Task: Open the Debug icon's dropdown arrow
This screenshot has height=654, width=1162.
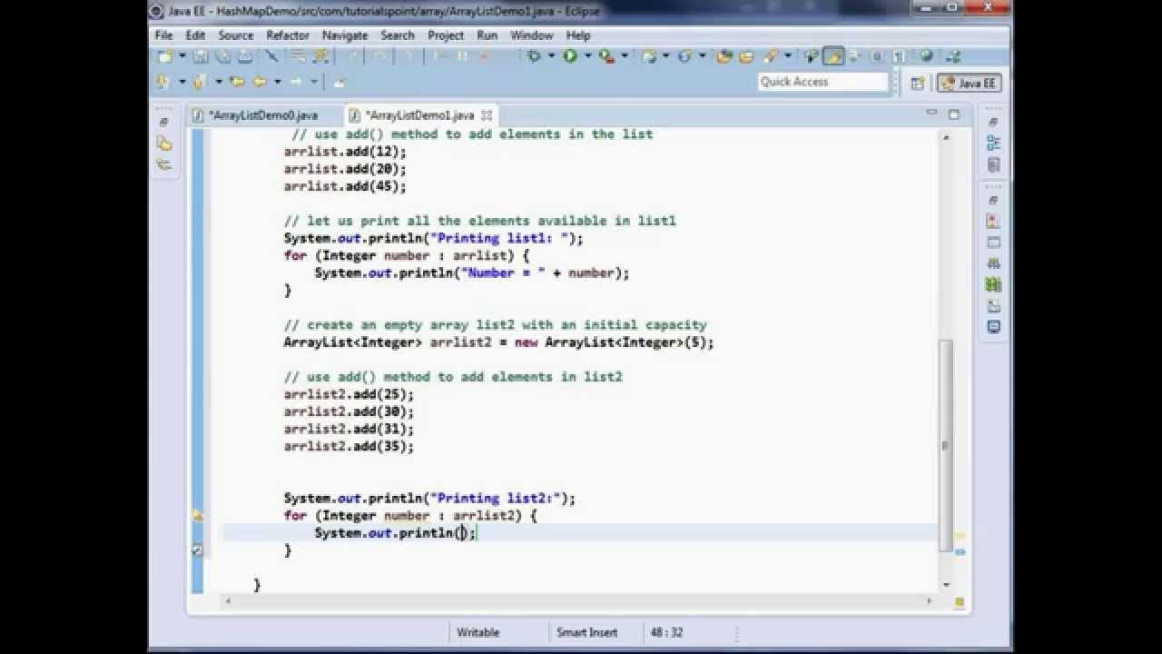Action: (552, 56)
